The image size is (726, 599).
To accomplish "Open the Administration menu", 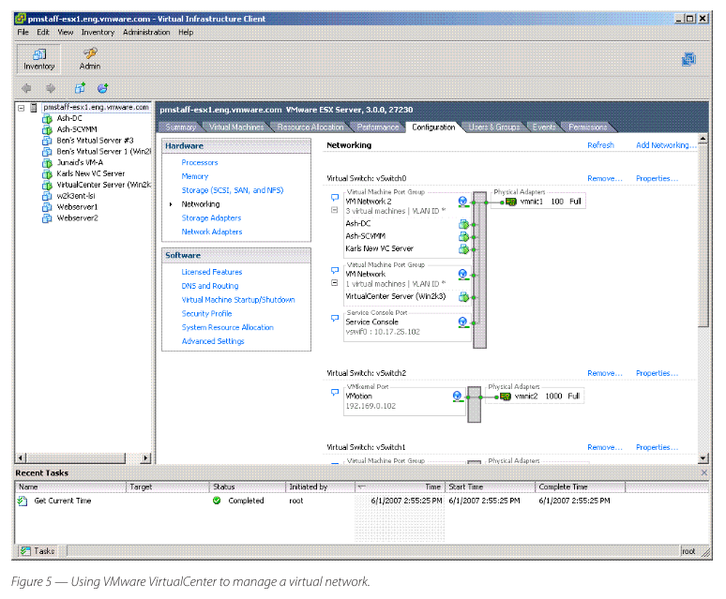I will tap(146, 33).
